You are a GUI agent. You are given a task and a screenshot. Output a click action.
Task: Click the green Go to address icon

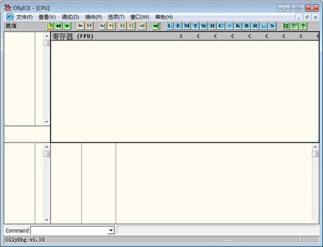(x=156, y=26)
